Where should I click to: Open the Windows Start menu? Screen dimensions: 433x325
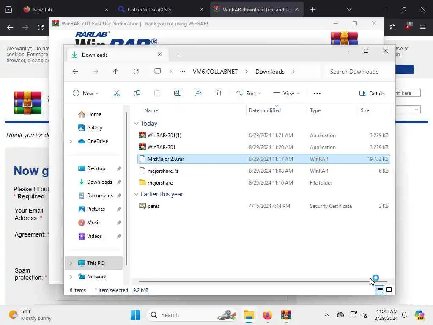[x=135, y=315]
